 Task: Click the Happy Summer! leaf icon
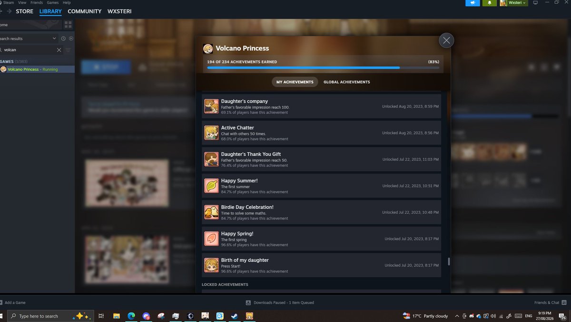pos(211,186)
